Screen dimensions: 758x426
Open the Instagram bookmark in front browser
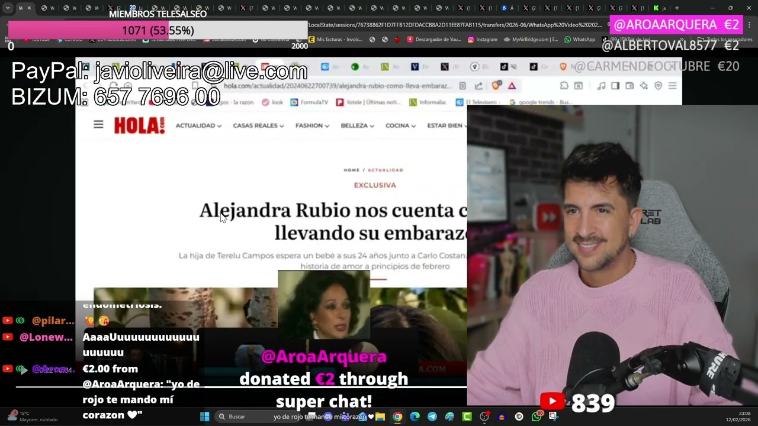(483, 40)
